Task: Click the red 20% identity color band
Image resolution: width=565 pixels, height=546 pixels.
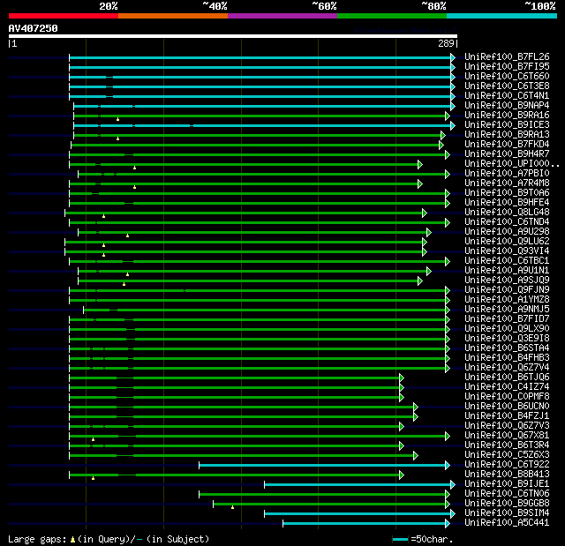Action: coord(64,16)
